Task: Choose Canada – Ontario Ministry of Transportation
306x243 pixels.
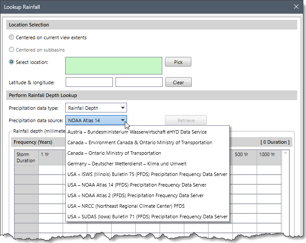Action: click(147, 153)
